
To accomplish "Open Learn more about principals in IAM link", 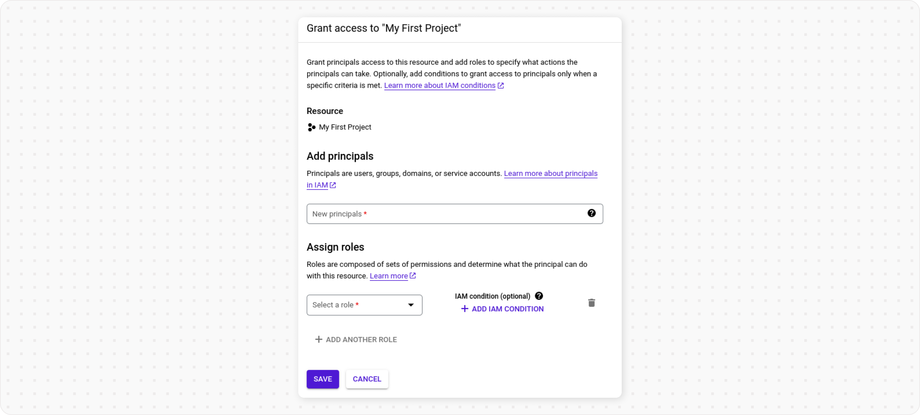I will [550, 173].
